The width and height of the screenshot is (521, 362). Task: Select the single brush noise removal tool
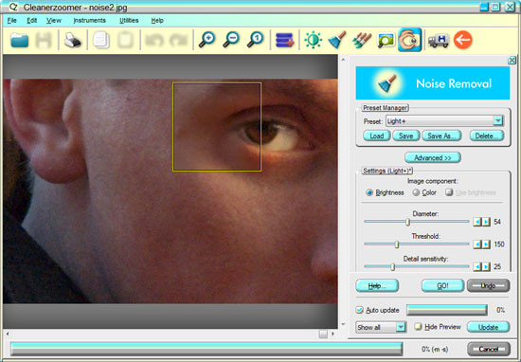[337, 40]
